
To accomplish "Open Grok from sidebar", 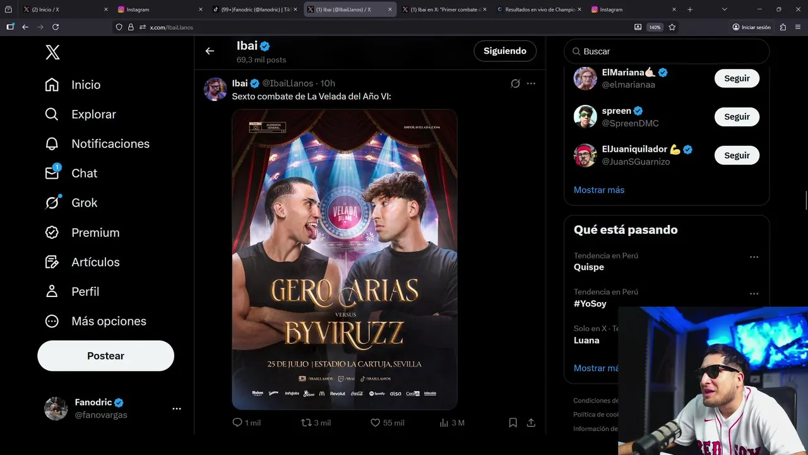I will click(x=71, y=203).
